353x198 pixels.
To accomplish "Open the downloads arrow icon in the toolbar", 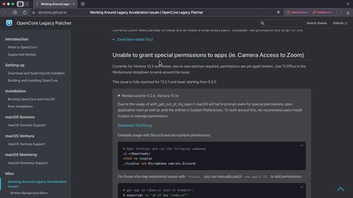I will (347, 12).
